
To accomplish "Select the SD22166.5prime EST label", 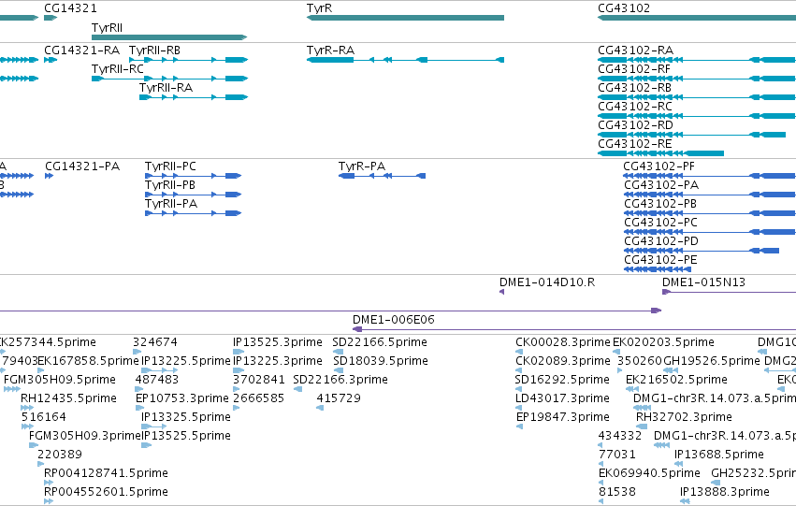I will [380, 342].
